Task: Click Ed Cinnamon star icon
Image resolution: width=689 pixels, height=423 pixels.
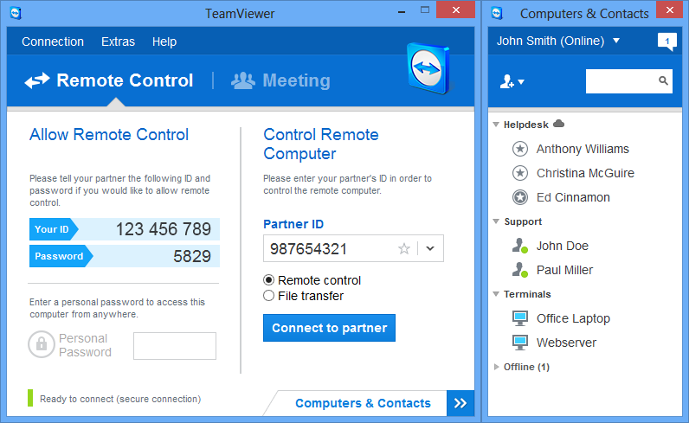Action: click(x=520, y=197)
